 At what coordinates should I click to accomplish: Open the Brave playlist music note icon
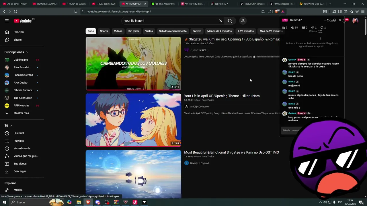pos(334,11)
